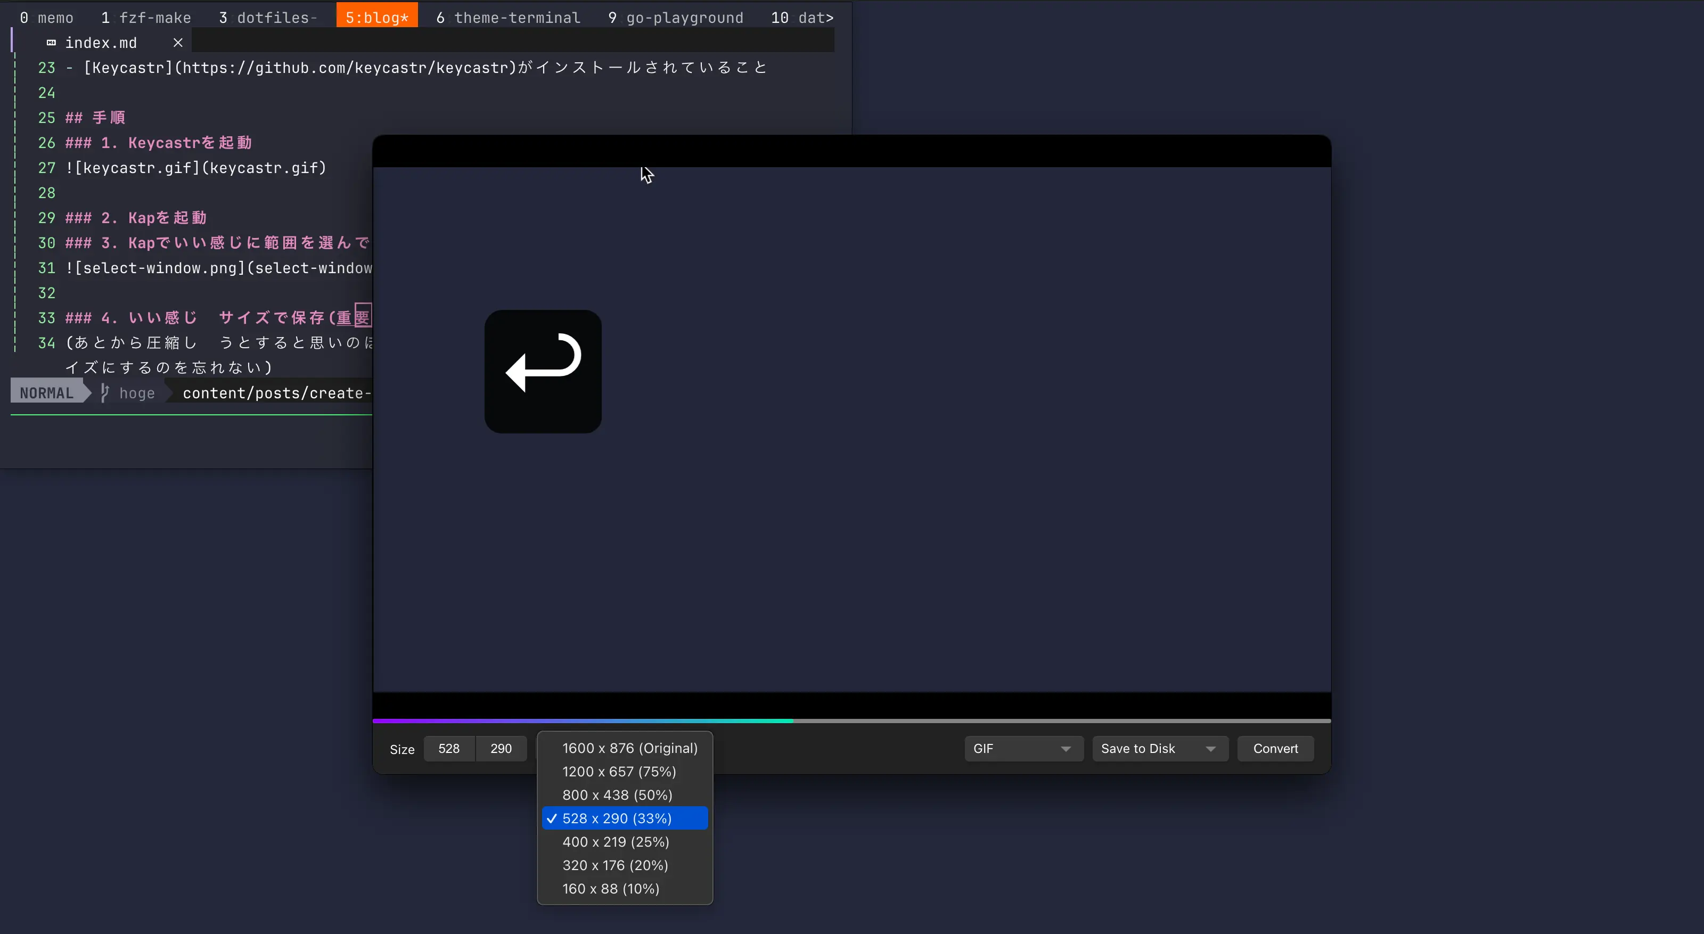Close the index.md buffer tab
Image resolution: width=1704 pixels, height=934 pixels.
(177, 43)
